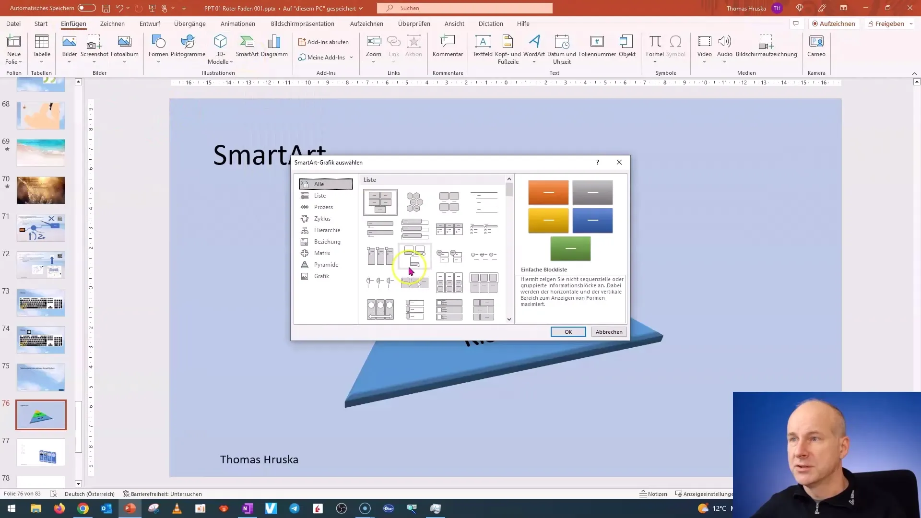This screenshot has height=518, width=921.
Task: Select slide 76 thumbnail in panel
Action: 40,414
